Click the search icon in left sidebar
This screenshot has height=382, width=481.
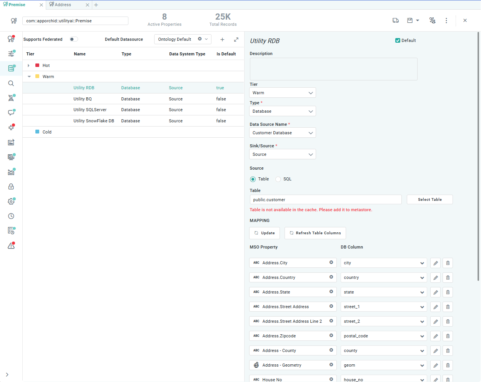(11, 83)
